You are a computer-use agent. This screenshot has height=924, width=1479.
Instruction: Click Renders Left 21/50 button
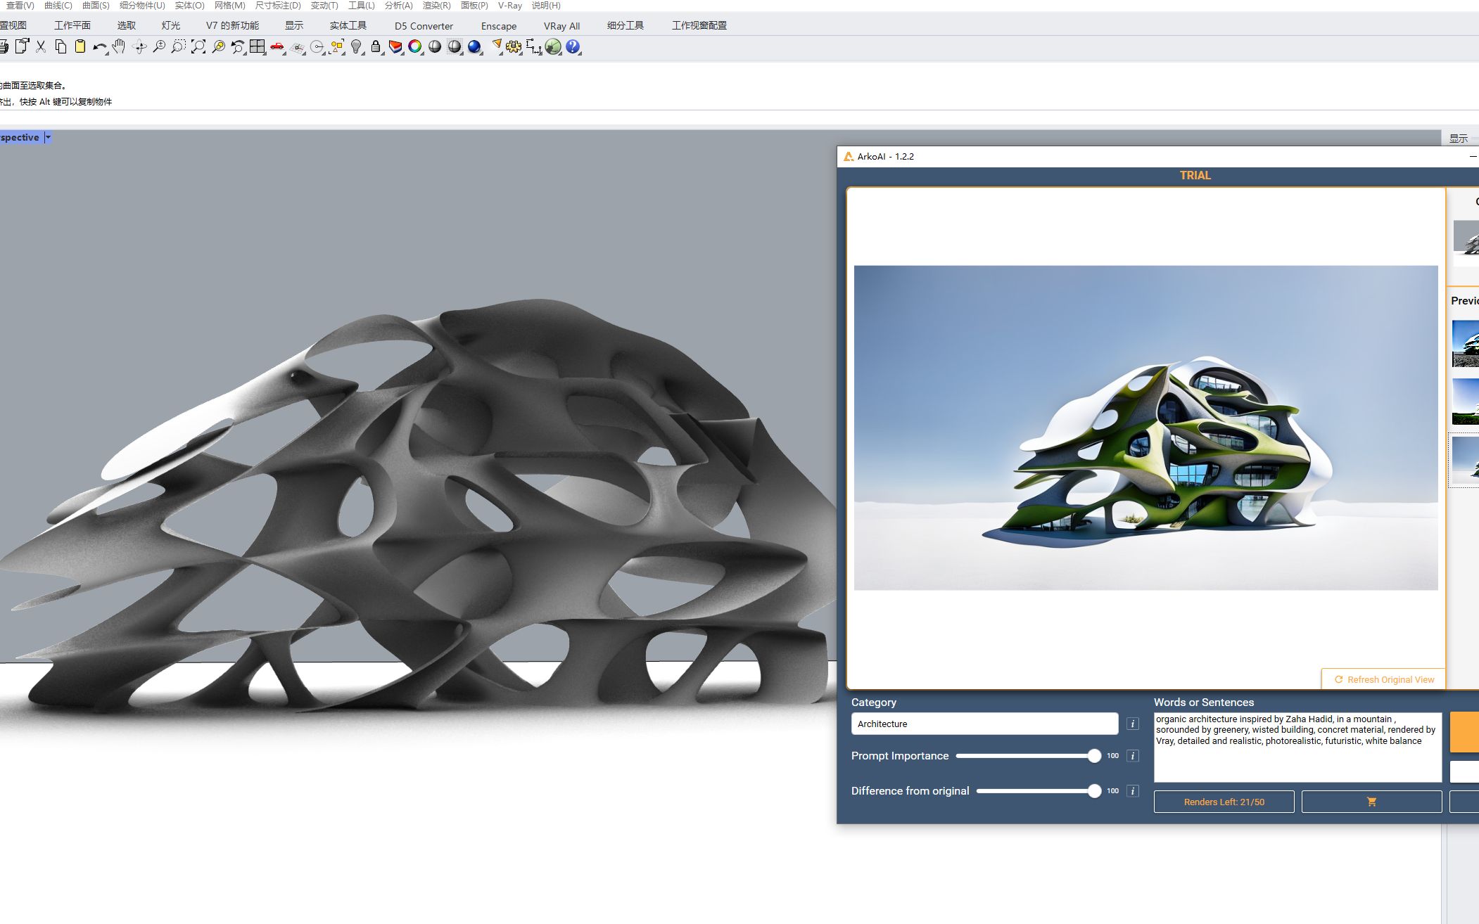click(1224, 802)
